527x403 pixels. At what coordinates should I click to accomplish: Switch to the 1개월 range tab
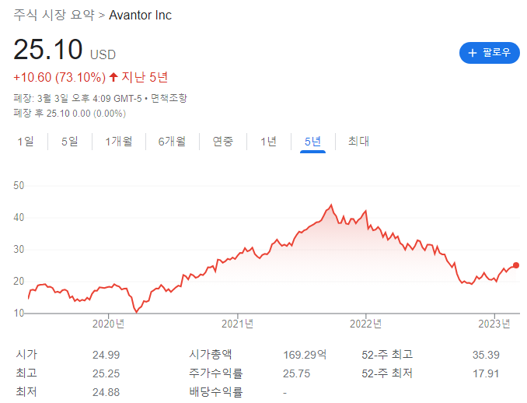(119, 142)
